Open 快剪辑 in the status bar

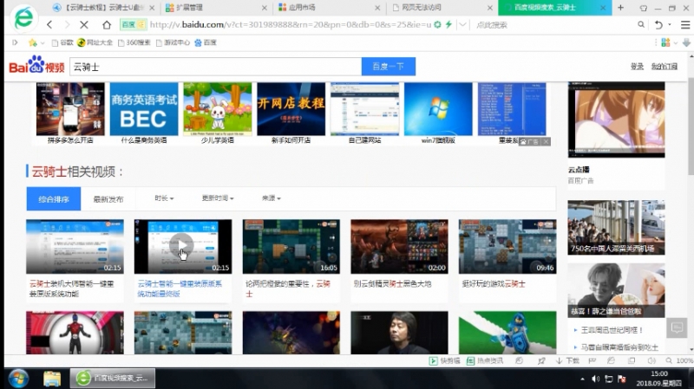445,360
